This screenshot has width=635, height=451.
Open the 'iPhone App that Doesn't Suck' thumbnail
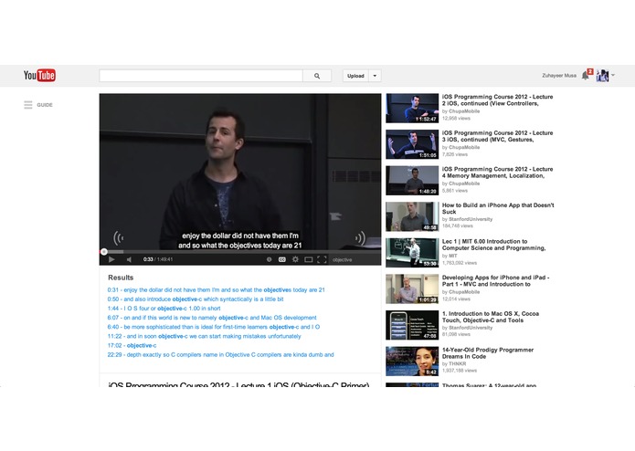pos(412,216)
